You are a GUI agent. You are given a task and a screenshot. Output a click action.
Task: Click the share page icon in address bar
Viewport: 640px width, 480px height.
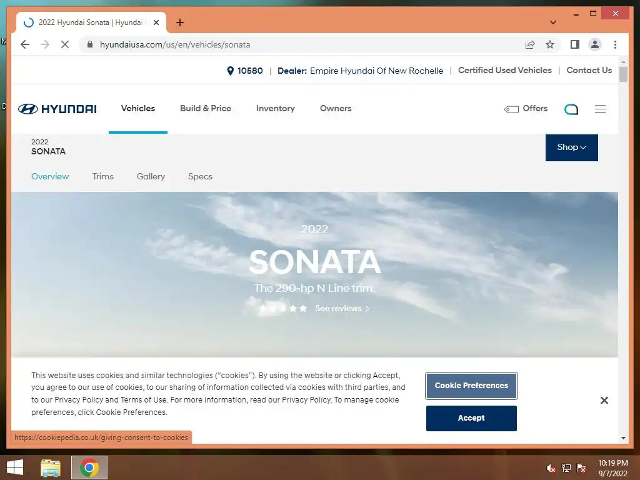(x=530, y=44)
